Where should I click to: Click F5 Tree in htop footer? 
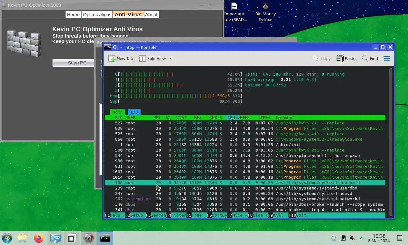tap(197, 215)
